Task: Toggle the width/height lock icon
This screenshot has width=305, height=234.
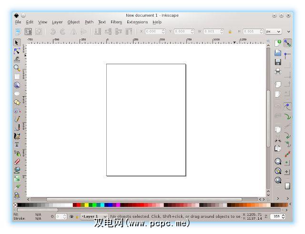Action: [230, 32]
